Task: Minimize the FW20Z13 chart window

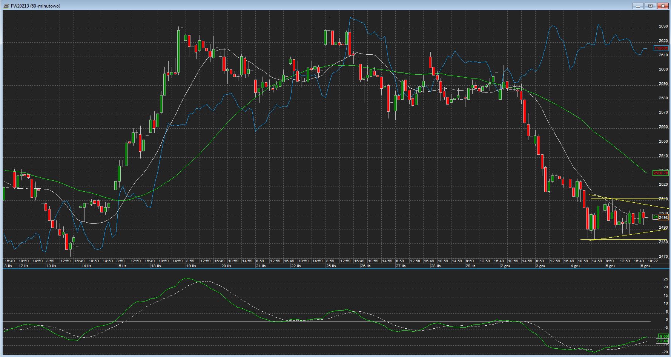Action: (639, 6)
